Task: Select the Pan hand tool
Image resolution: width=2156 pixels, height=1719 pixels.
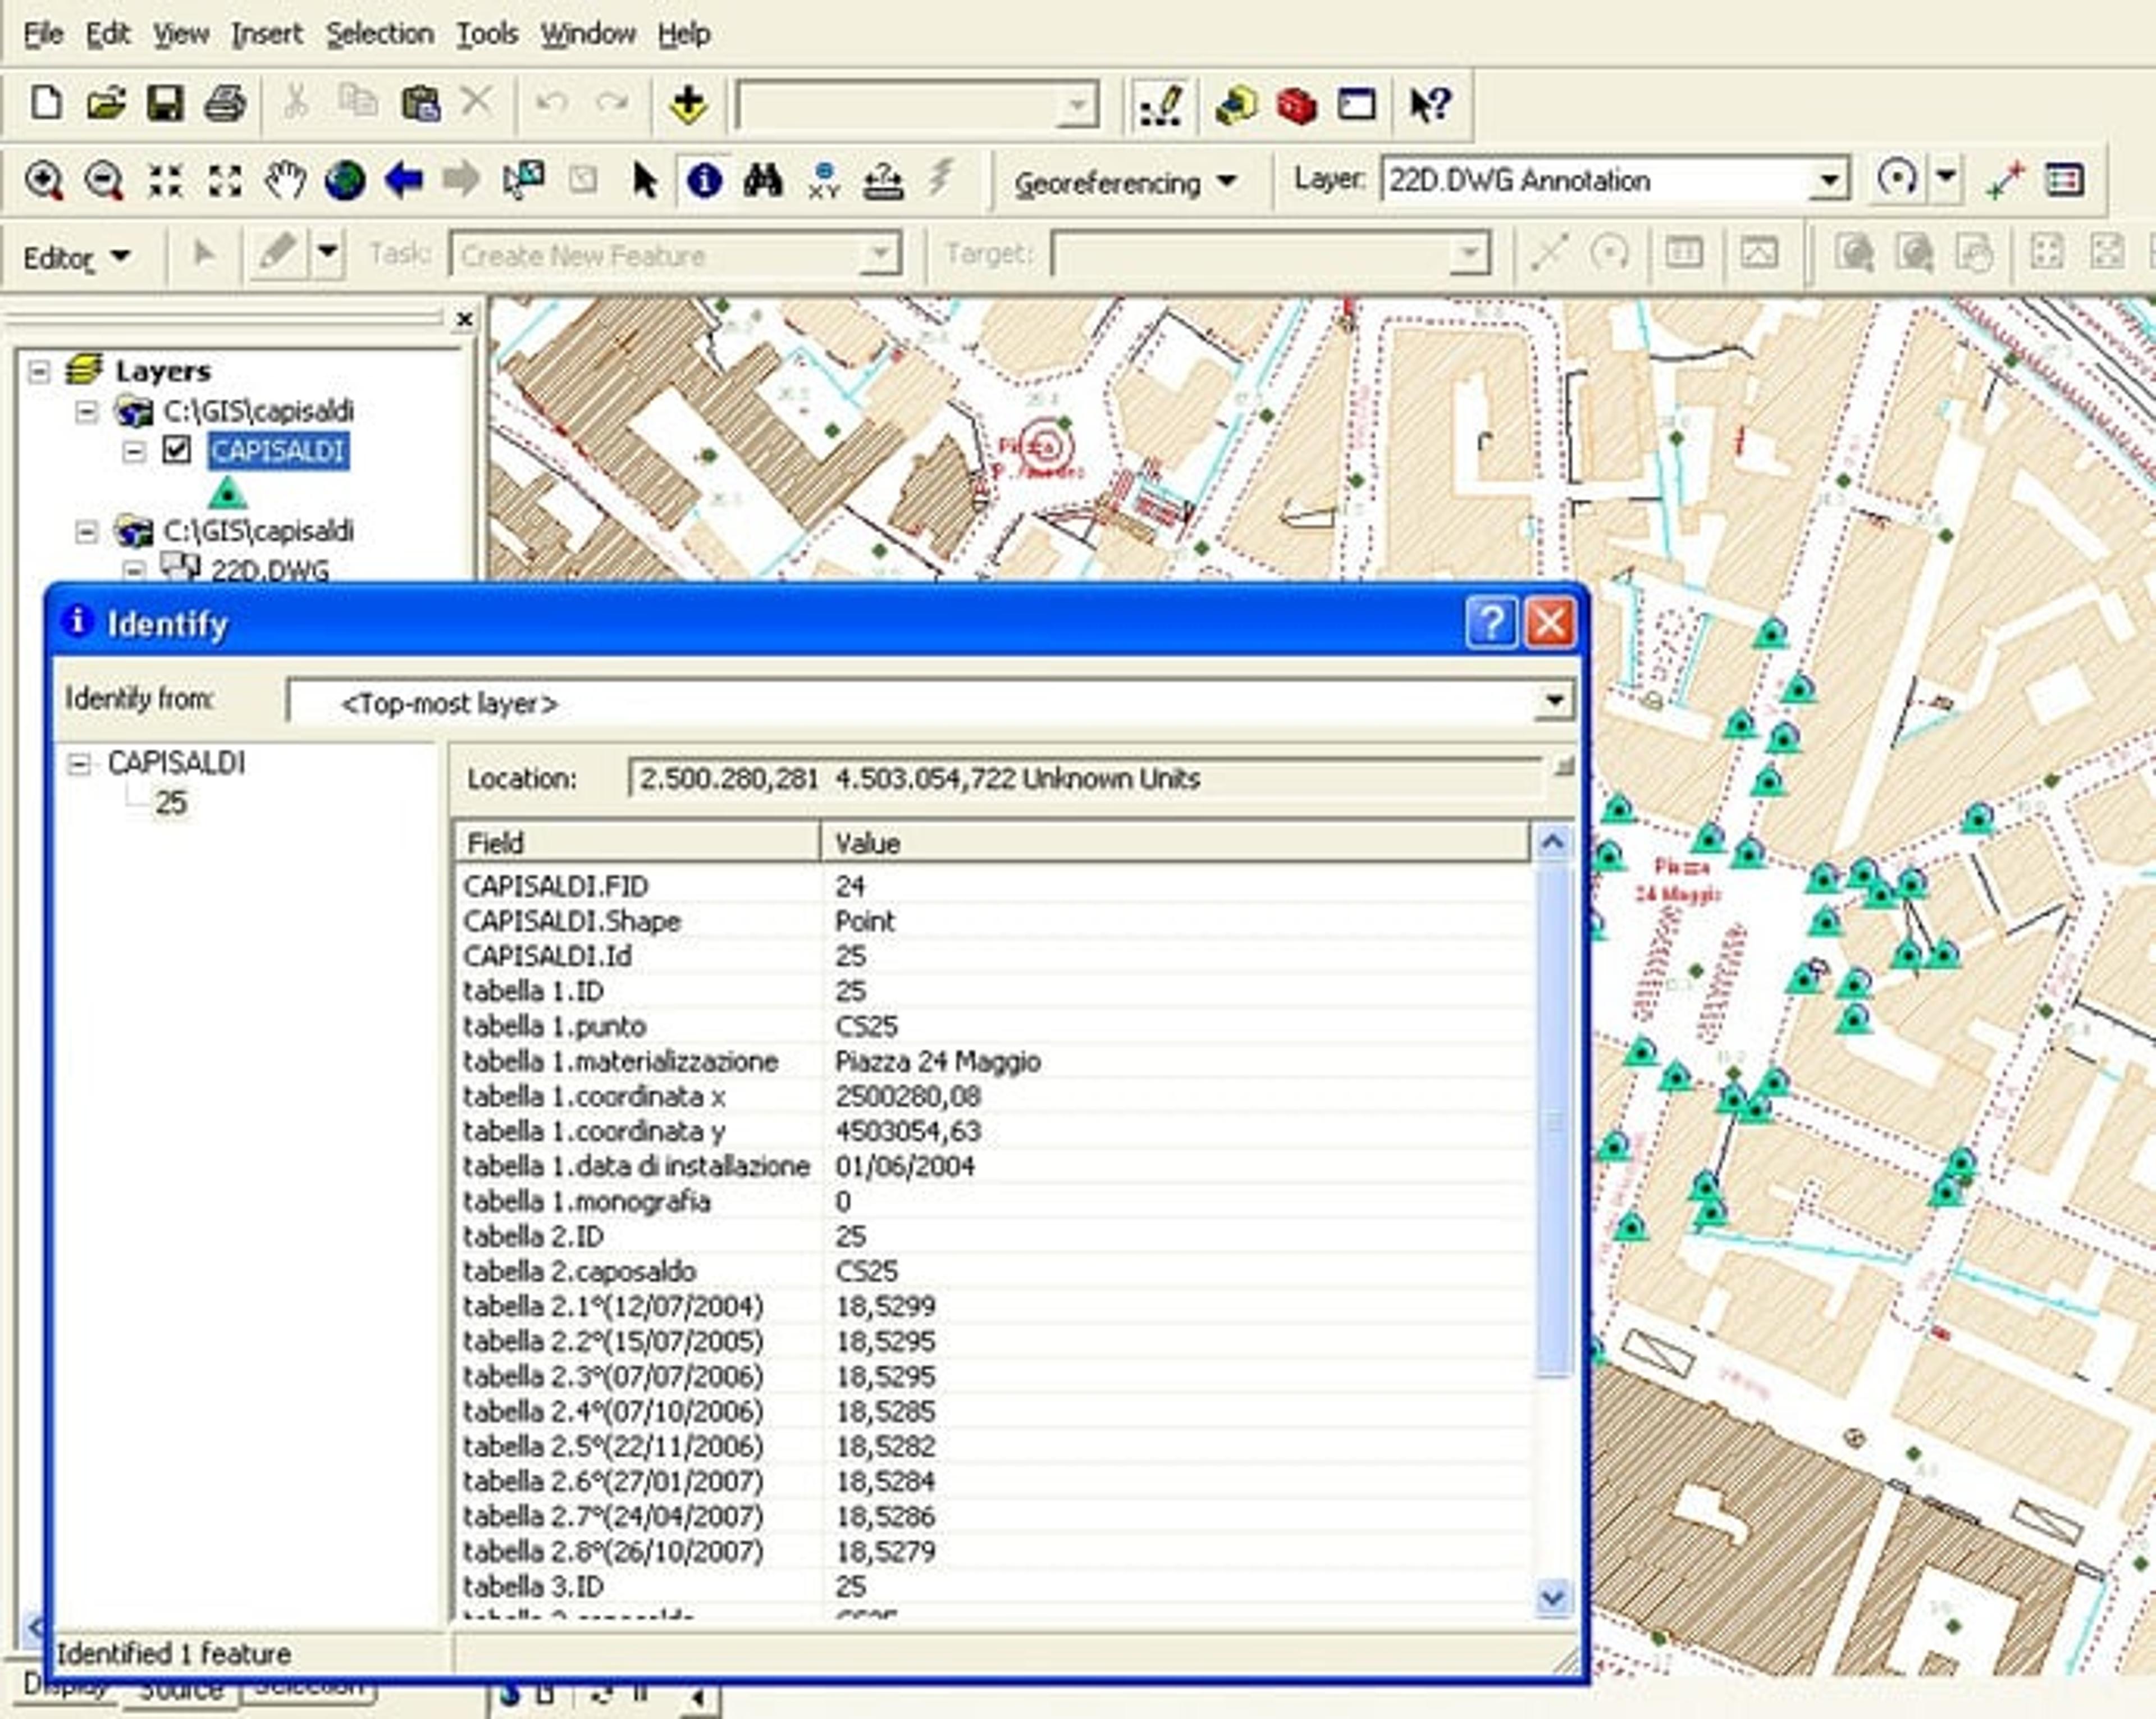Action: (285, 181)
